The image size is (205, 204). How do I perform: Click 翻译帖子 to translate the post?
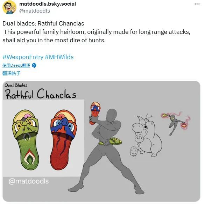pos(12,73)
